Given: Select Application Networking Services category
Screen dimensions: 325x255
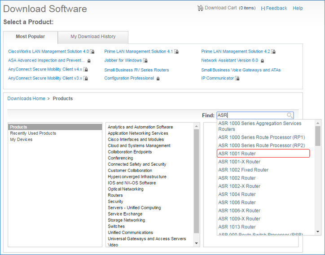Looking at the screenshot, I should pyautogui.click(x=138, y=133).
